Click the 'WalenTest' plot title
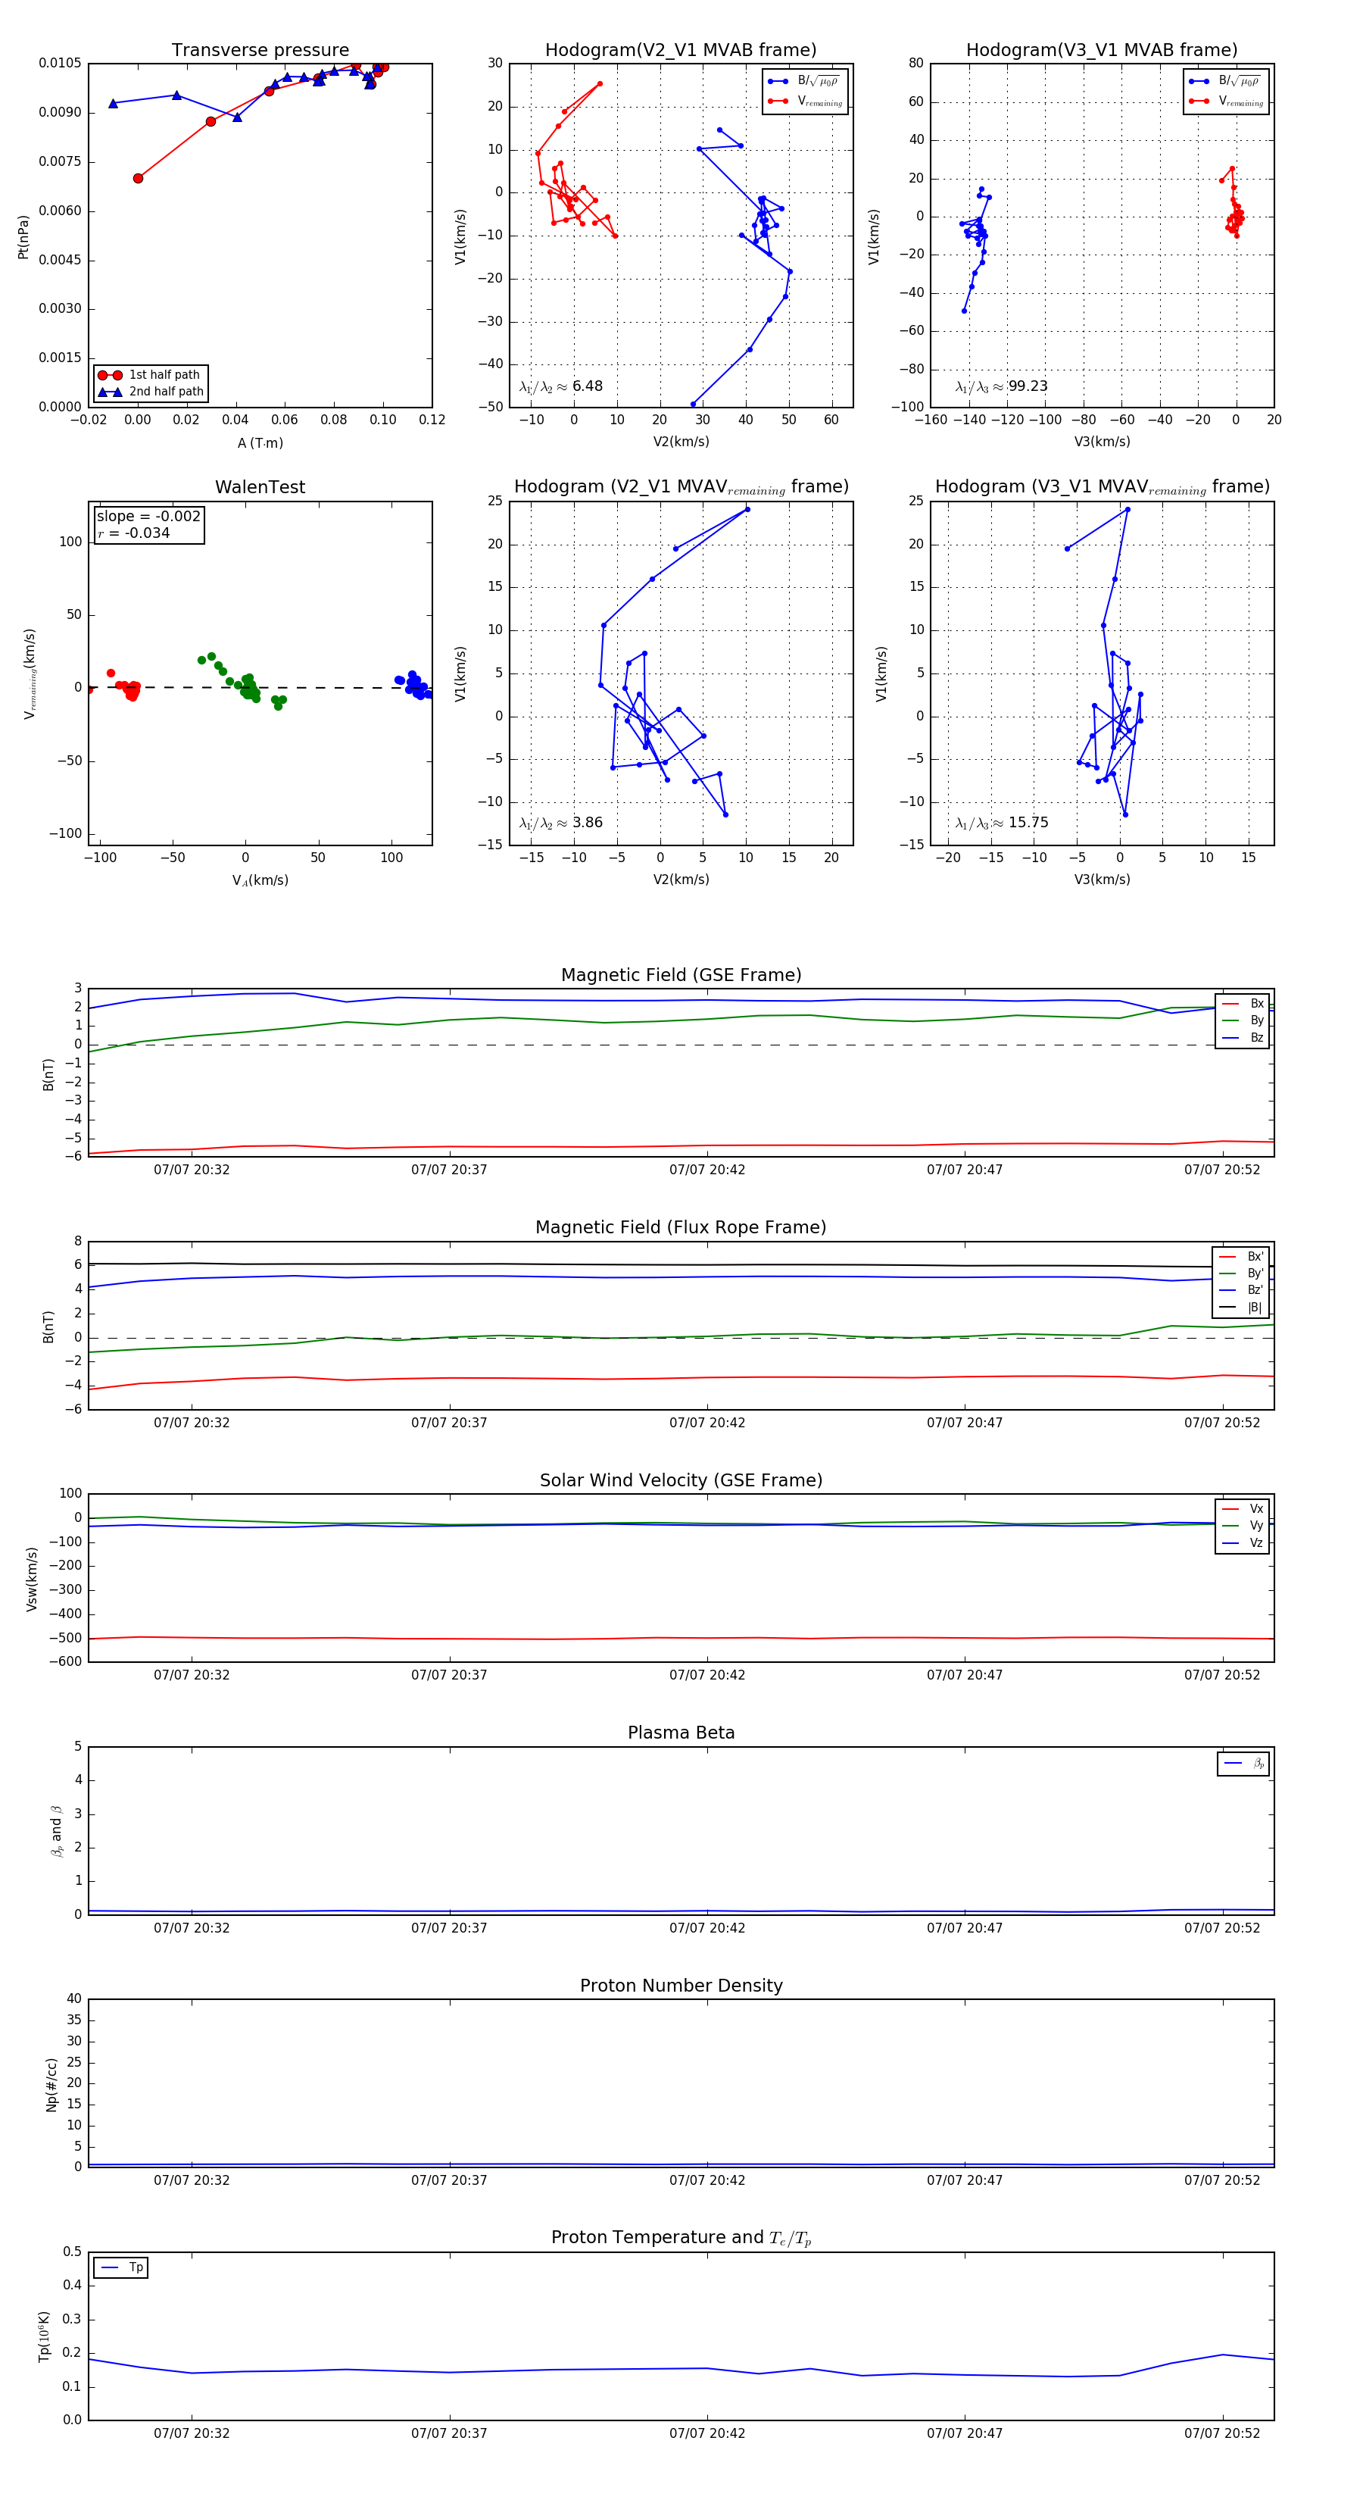1363x2500 pixels. pos(260,486)
